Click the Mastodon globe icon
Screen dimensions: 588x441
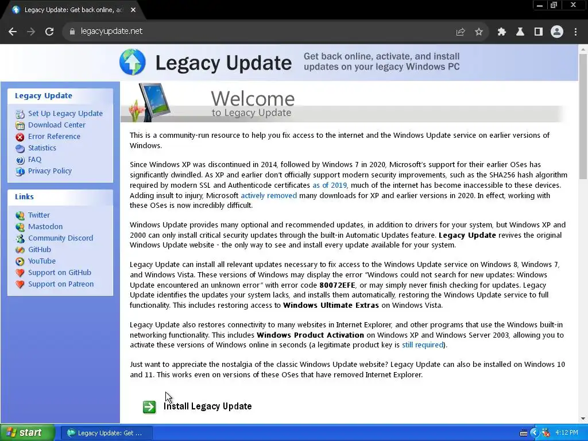[x=20, y=227]
